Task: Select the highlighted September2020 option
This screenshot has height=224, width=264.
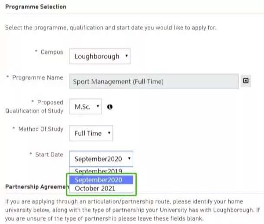Action: click(101, 180)
